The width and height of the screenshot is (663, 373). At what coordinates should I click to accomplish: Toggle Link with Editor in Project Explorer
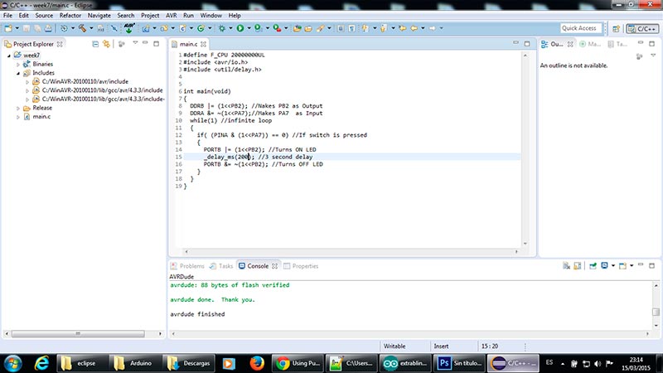click(106, 44)
